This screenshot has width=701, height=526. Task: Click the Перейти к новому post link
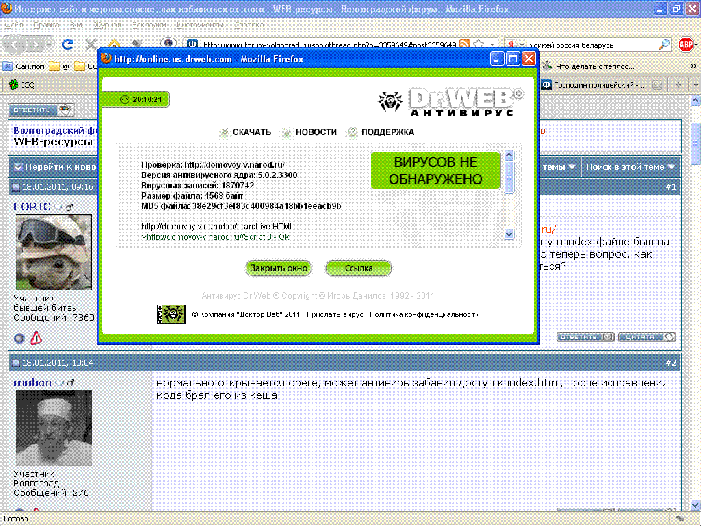(x=56, y=167)
